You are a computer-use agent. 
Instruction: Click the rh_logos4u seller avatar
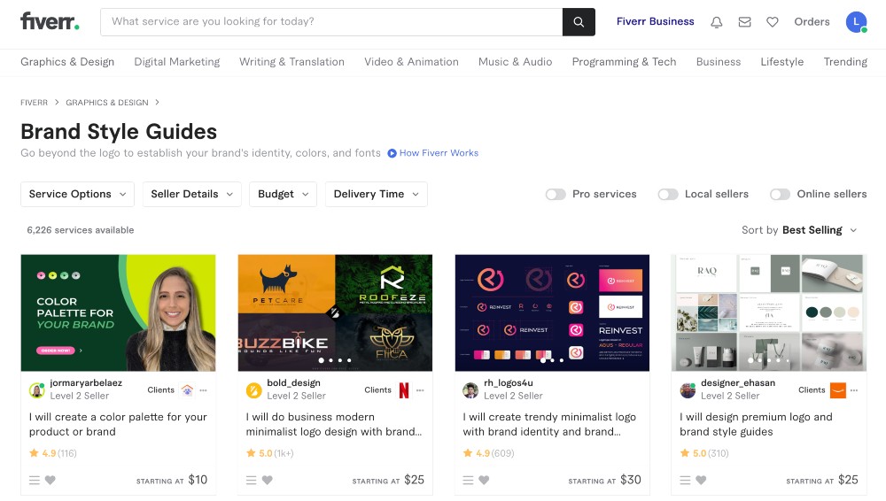[470, 389]
